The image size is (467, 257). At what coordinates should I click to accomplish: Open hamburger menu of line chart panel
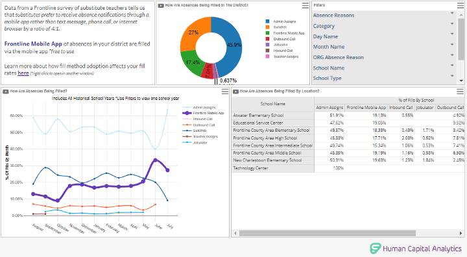[x=225, y=92]
